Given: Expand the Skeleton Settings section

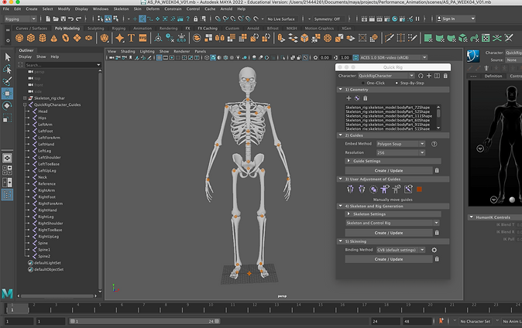Looking at the screenshot, I should 393,214.
